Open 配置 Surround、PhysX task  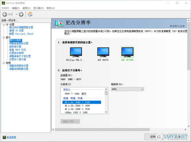coord(21,34)
